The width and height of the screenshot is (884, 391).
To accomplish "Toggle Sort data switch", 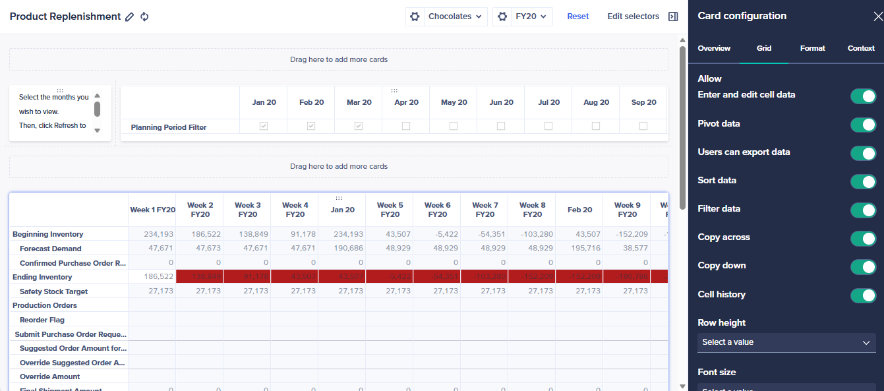I will click(x=863, y=181).
